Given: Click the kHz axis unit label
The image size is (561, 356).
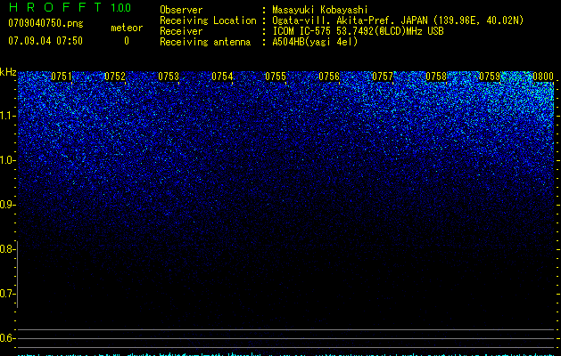Looking at the screenshot, I should pos(8,72).
